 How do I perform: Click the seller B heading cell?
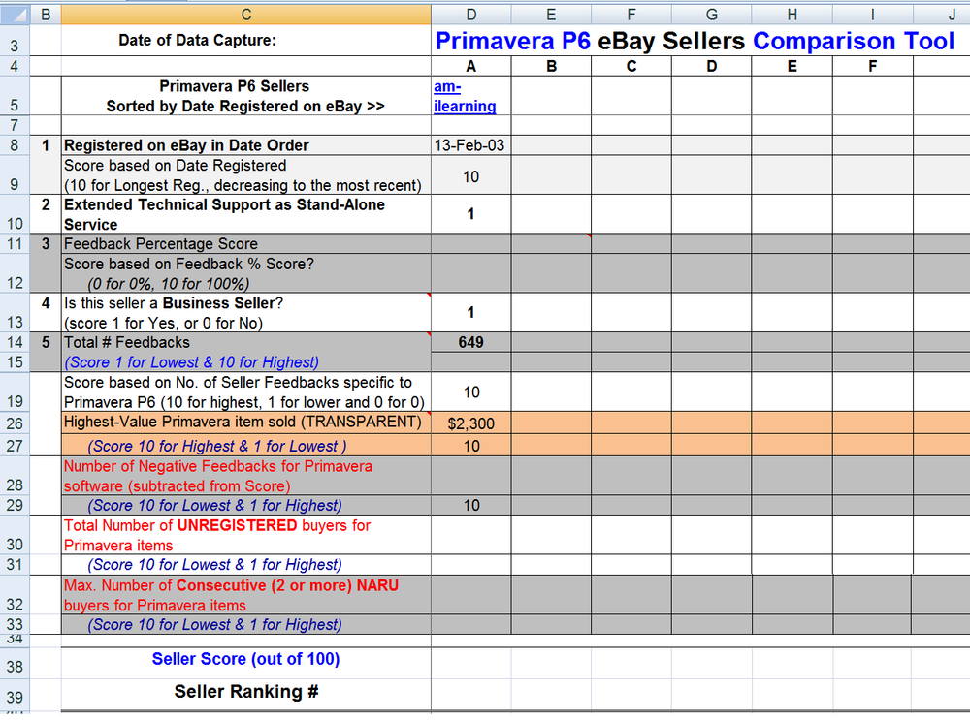[551, 66]
